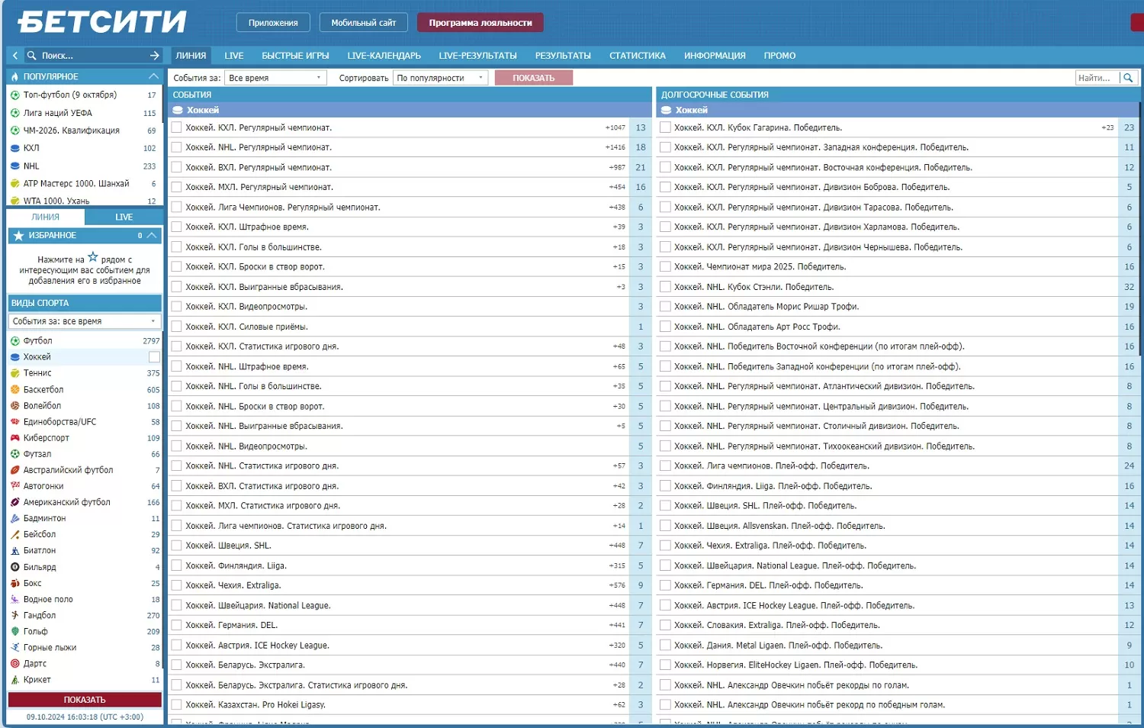
Task: Click the basketball icon beside Баскетбол
Action: pyautogui.click(x=15, y=390)
